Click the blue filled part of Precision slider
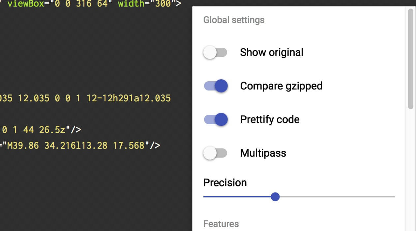Viewport: 416px width, 231px height. (237, 197)
